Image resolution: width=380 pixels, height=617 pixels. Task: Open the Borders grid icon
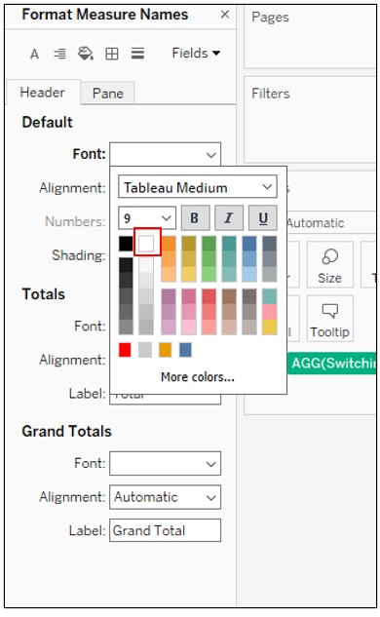(x=112, y=54)
